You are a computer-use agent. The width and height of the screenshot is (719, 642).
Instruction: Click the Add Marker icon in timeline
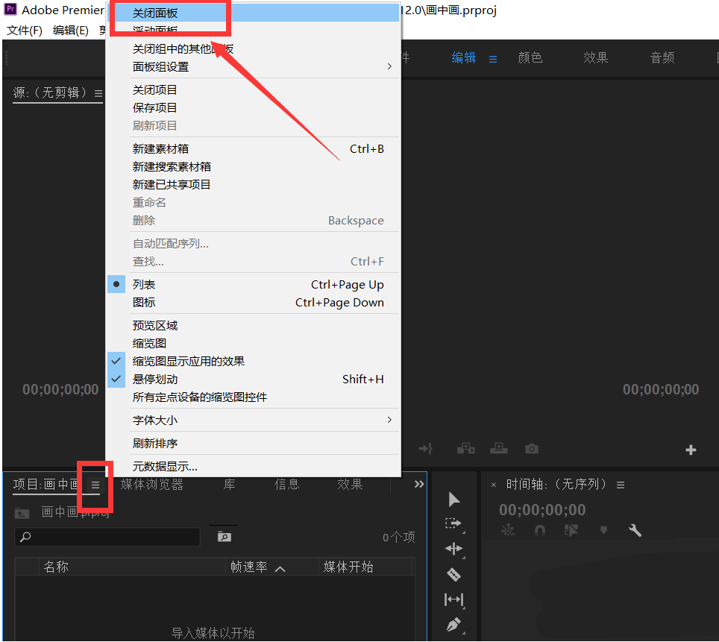coord(603,529)
